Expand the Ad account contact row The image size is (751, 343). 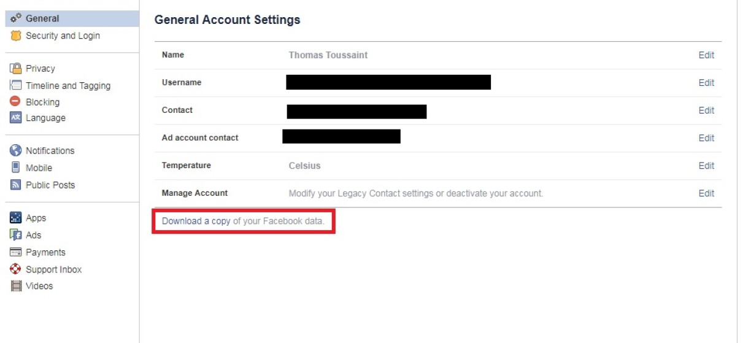pyautogui.click(x=706, y=138)
